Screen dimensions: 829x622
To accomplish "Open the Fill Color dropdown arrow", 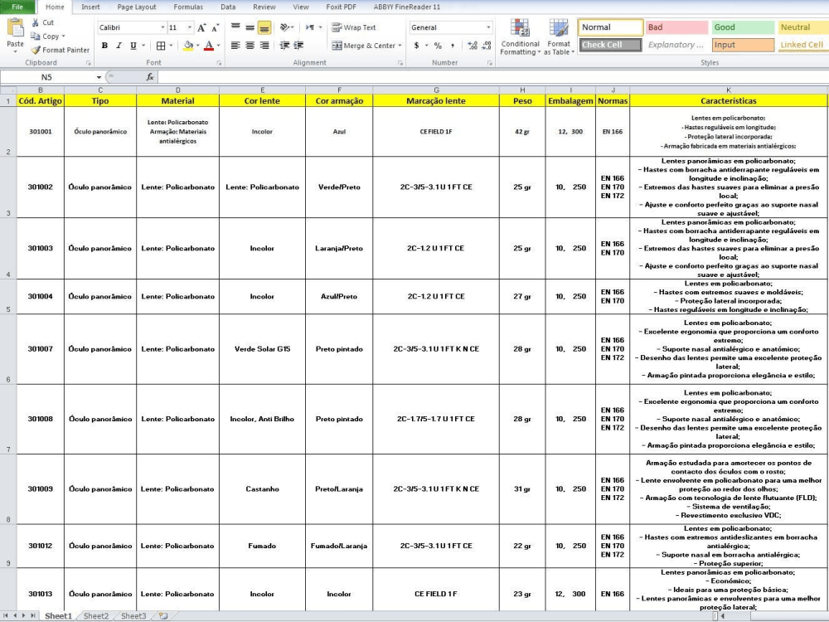I will pos(198,46).
